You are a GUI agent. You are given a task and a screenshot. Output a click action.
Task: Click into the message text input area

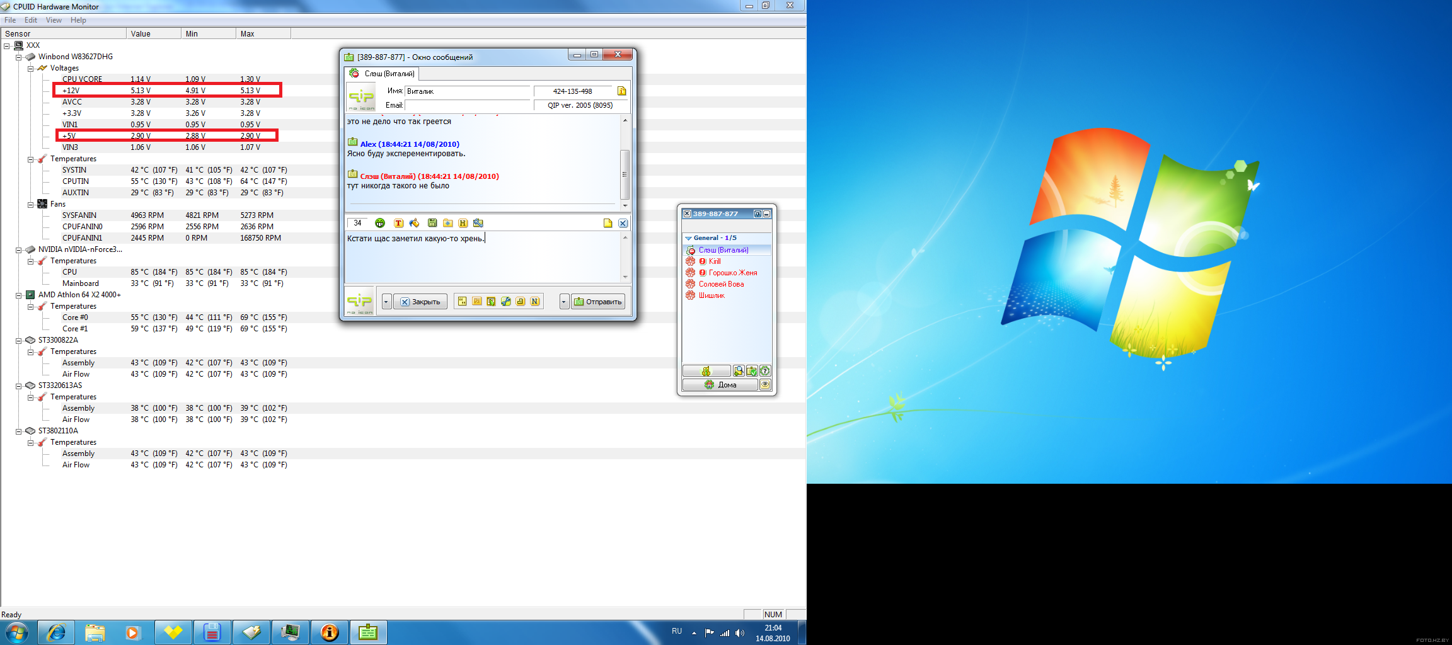point(483,257)
